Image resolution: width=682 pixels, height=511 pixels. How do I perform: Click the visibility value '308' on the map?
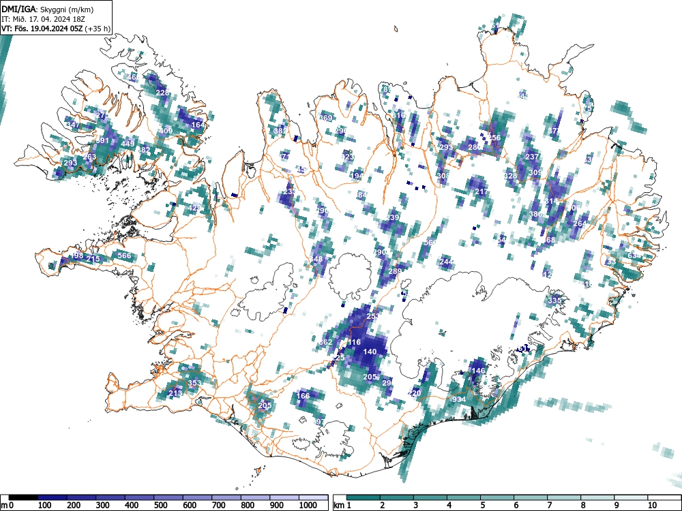tap(443, 176)
